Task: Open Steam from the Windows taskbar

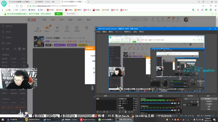Action: coord(47,120)
